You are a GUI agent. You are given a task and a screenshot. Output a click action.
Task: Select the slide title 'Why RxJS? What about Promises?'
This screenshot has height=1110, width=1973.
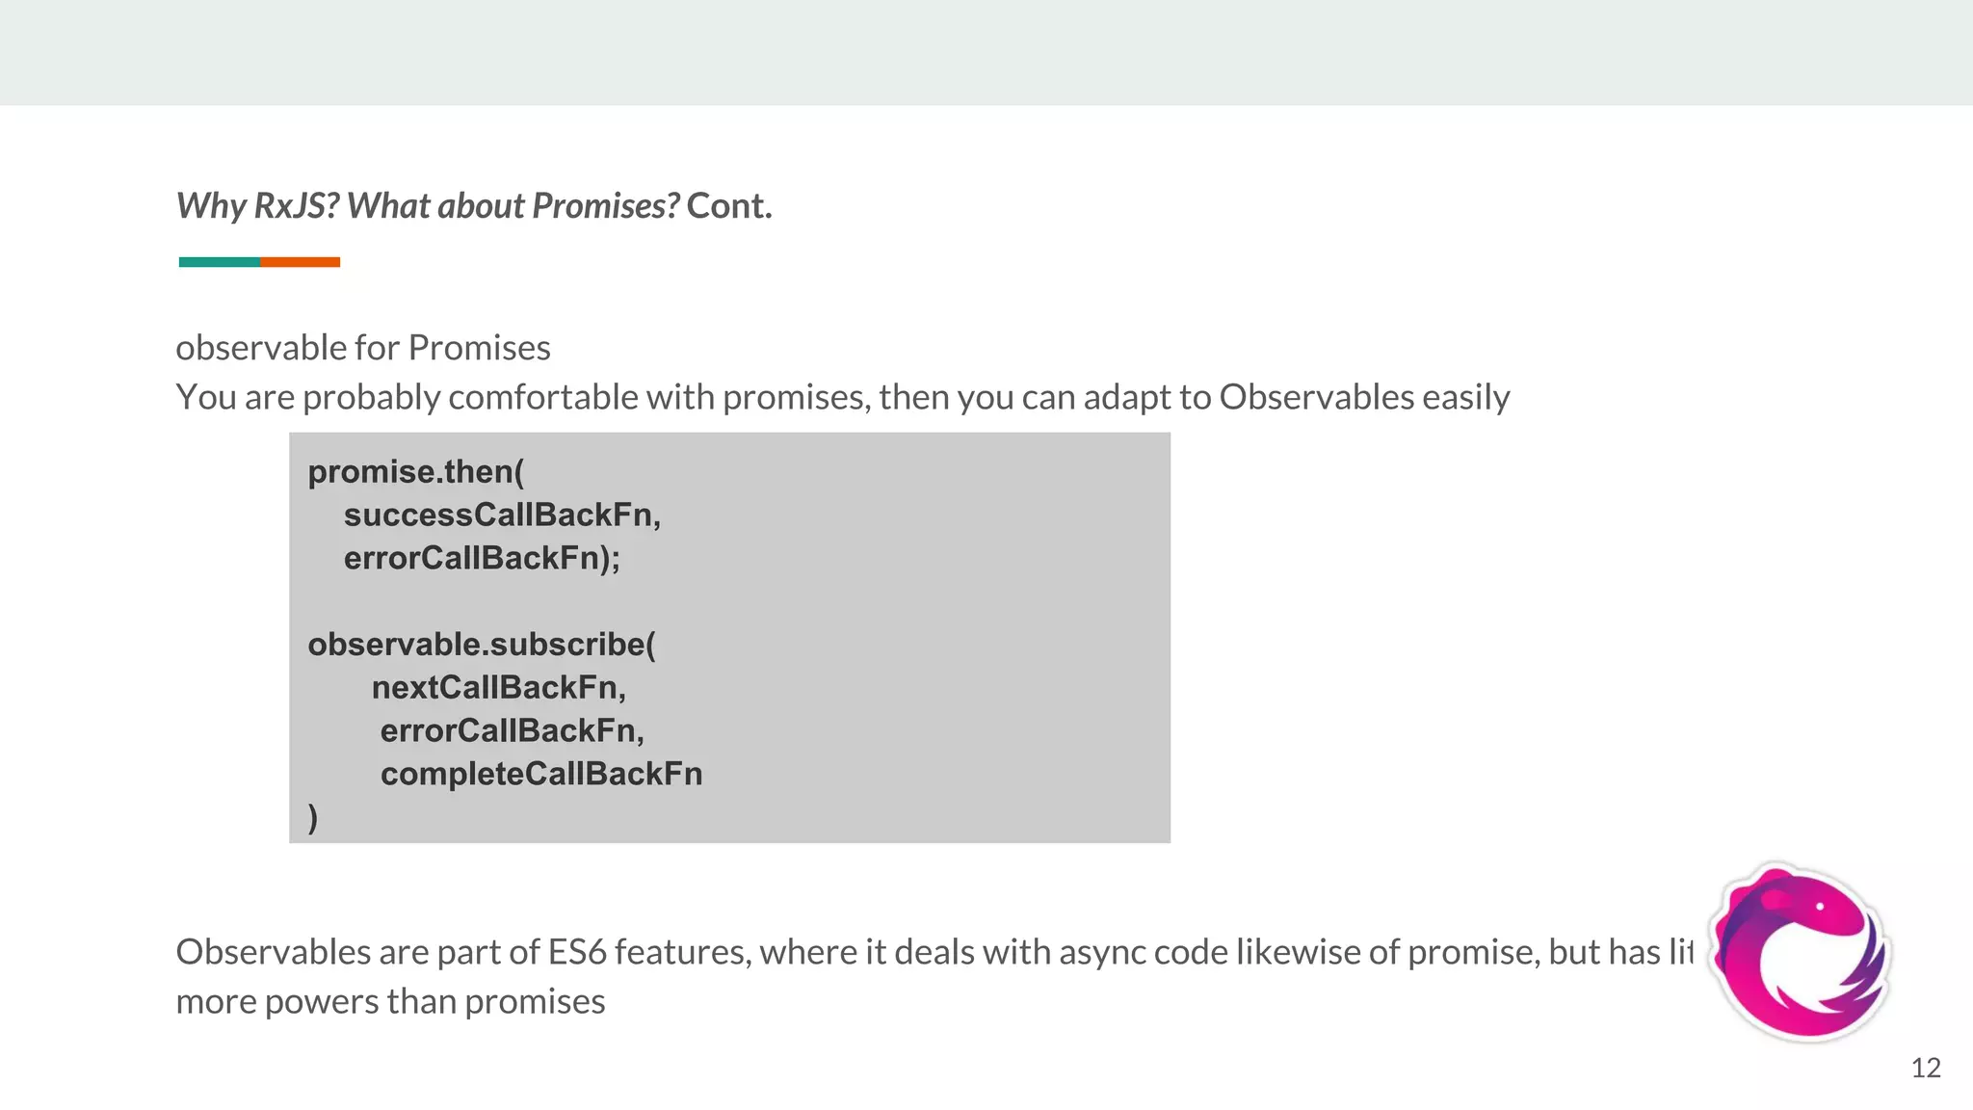[428, 206]
